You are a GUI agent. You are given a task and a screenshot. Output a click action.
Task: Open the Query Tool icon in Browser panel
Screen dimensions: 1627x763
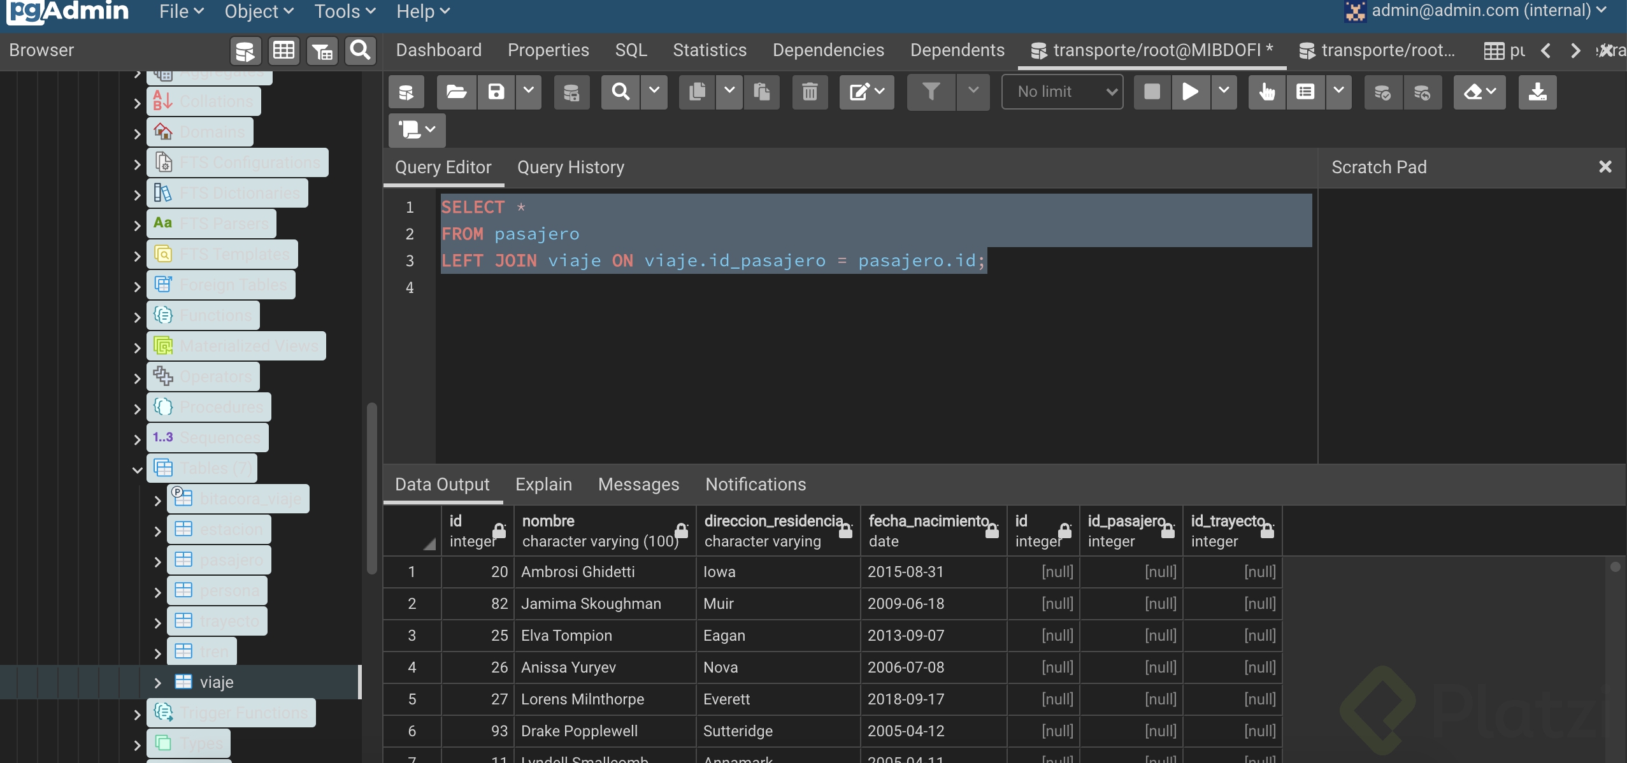[x=245, y=50]
